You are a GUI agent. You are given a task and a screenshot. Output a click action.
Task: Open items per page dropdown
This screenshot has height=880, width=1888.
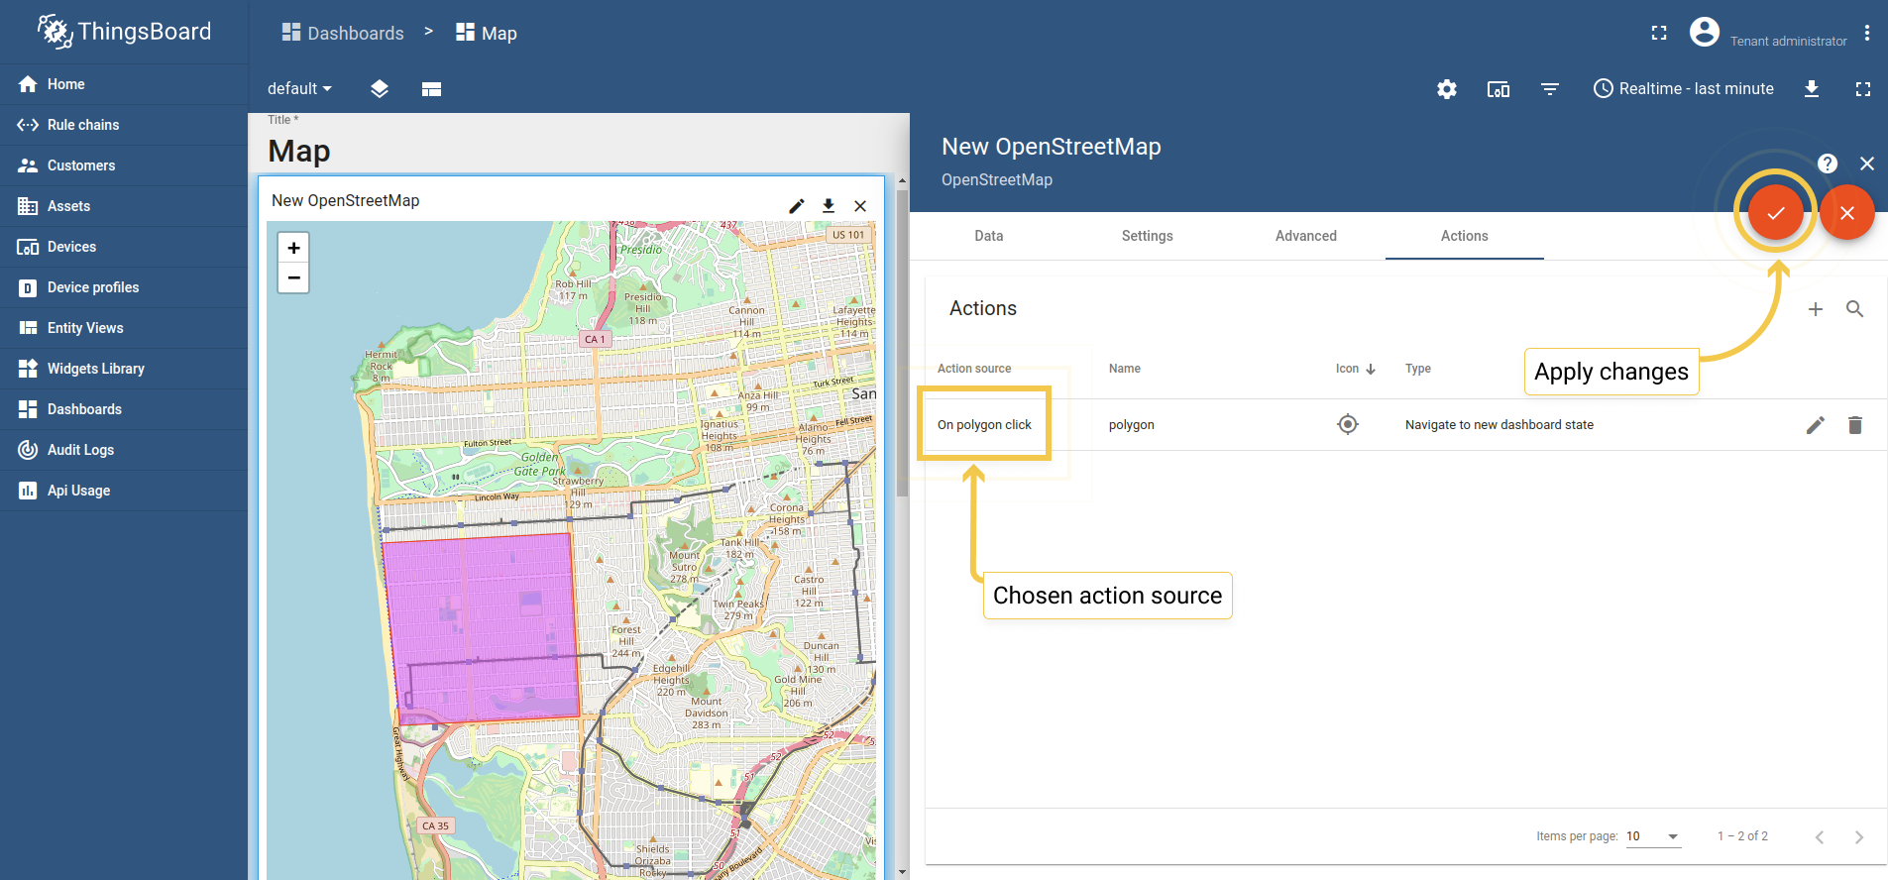click(1653, 836)
